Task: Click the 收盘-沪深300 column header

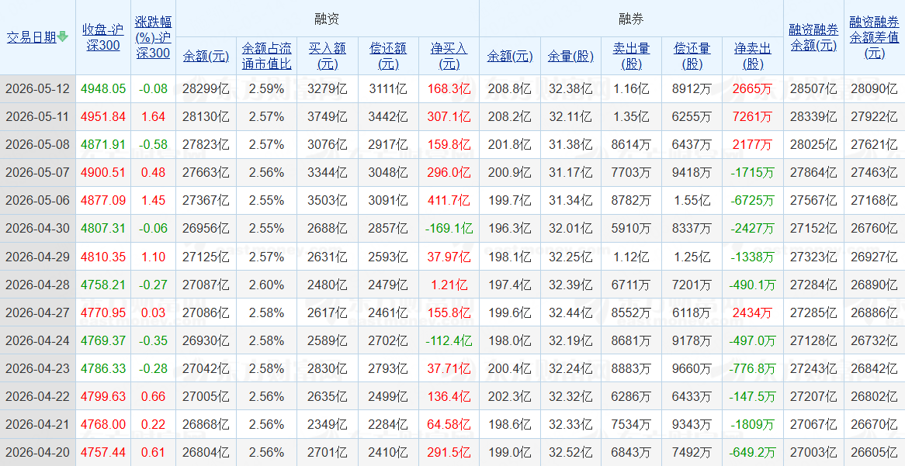Action: click(102, 37)
